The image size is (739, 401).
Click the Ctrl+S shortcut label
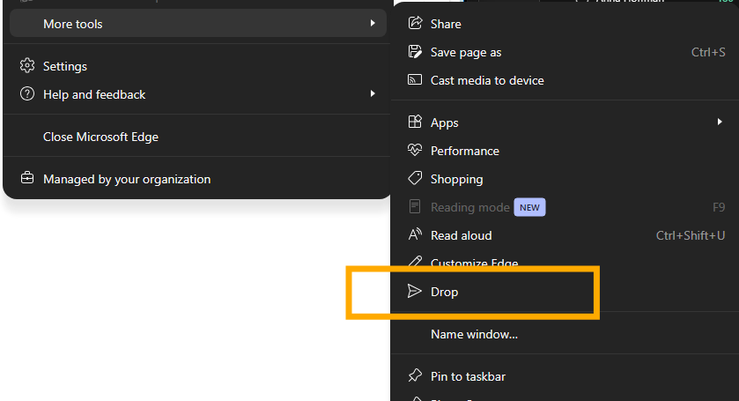[x=708, y=52]
